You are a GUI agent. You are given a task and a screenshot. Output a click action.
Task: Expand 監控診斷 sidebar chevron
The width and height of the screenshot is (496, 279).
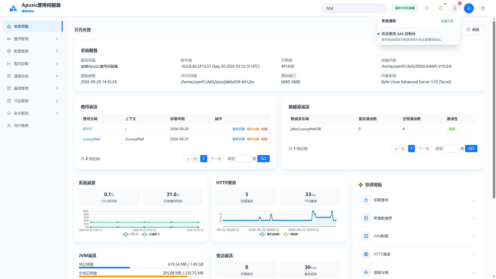(x=57, y=64)
